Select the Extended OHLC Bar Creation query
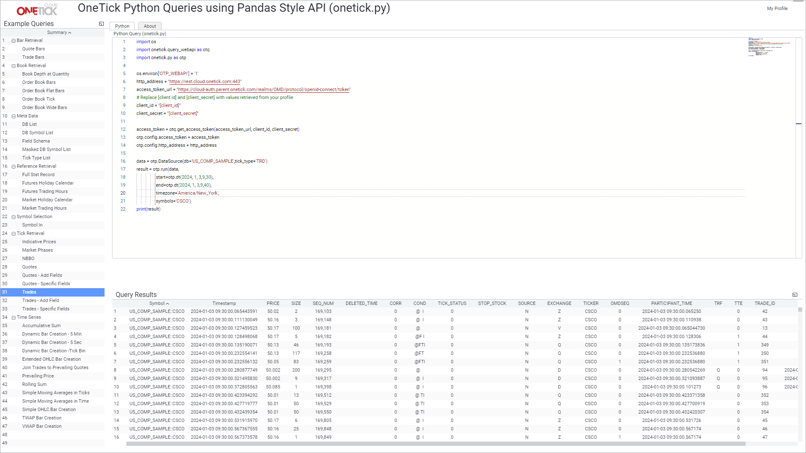Image resolution: width=806 pixels, height=453 pixels. click(x=51, y=359)
